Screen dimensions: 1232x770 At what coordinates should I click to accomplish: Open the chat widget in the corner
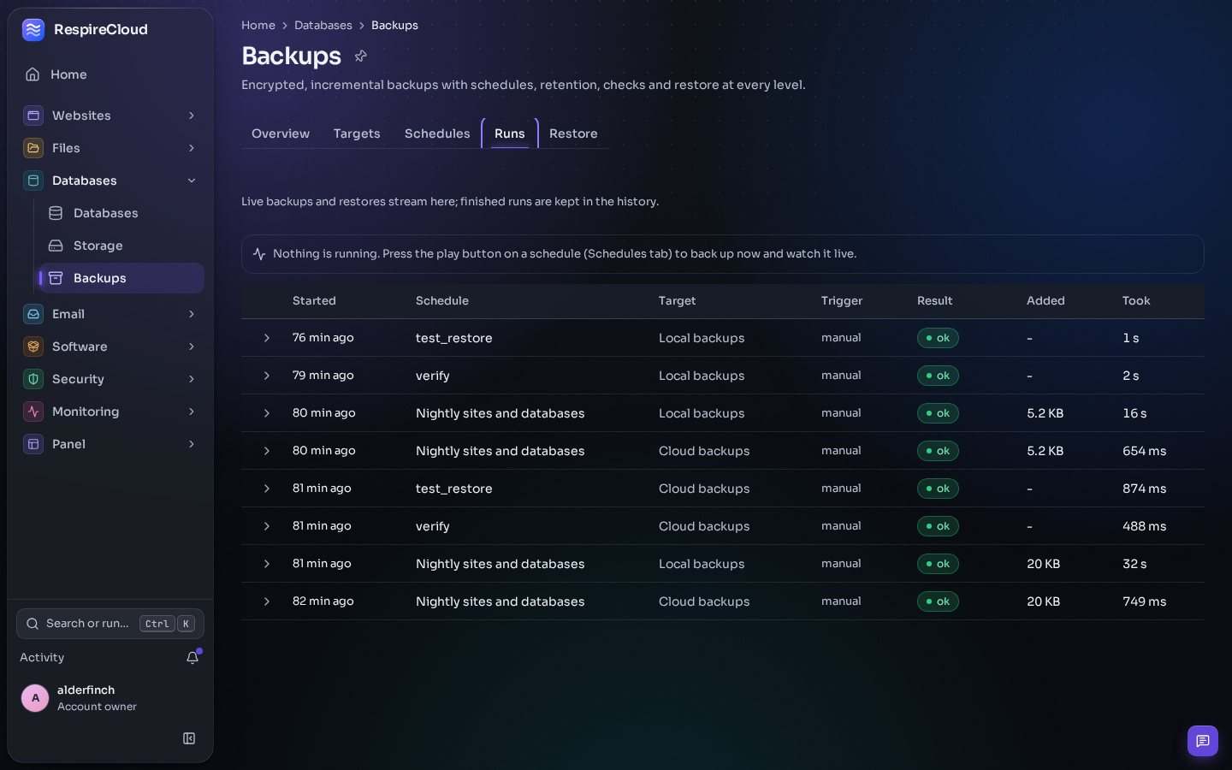point(1203,741)
